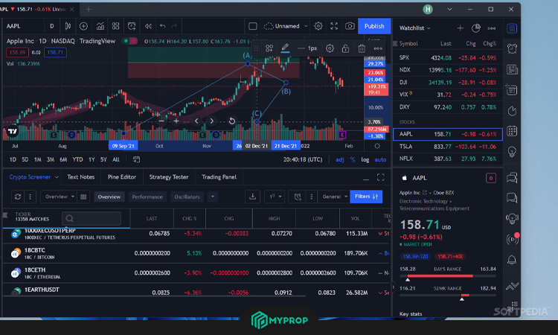Toggle auto scale on the chart
Viewport: 558px width, 335px height.
point(380,159)
